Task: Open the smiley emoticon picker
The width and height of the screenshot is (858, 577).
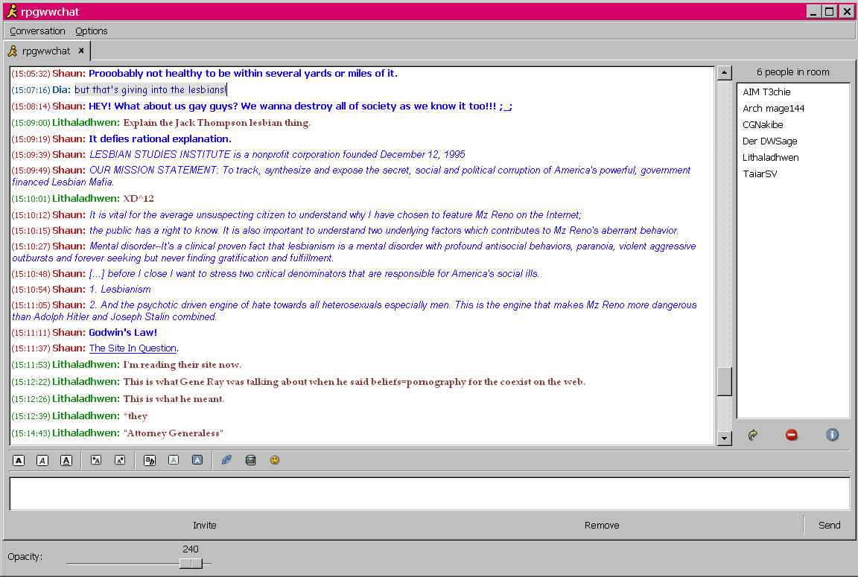Action: coord(275,461)
